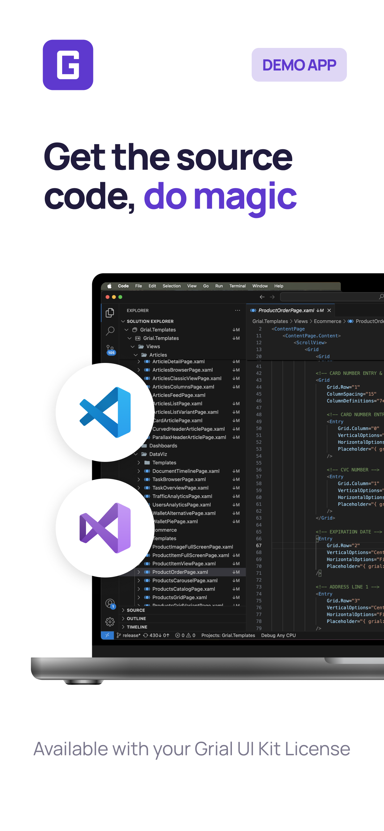The height and width of the screenshot is (831, 384).
Task: Click errors and warnings status indicator
Action: coord(185,635)
